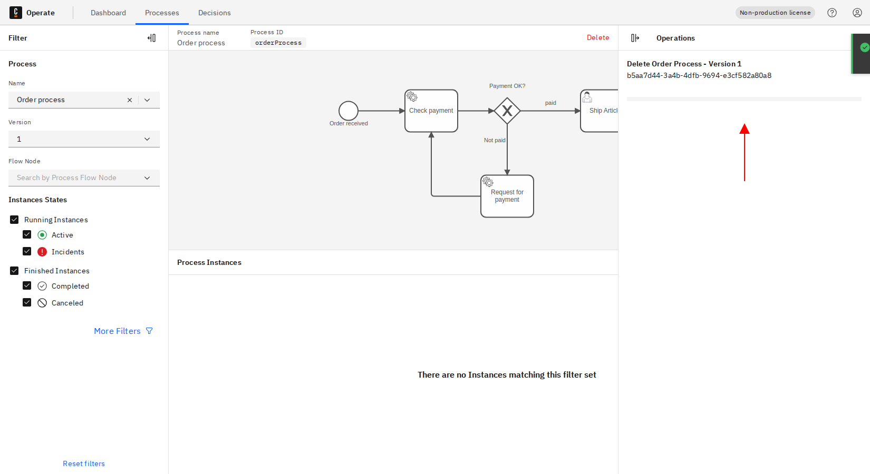Click the delete operation progress bar
Screen dimensions: 870x474
pyautogui.click(x=744, y=99)
